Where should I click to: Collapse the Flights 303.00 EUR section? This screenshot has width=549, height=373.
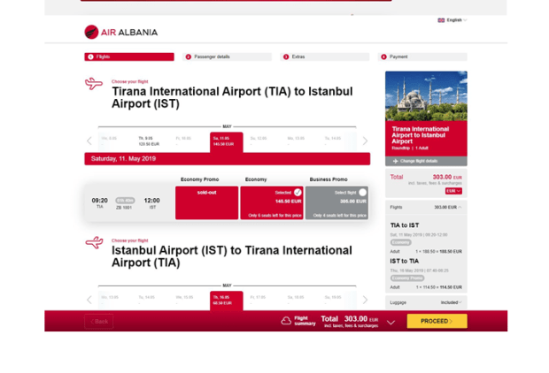click(x=426, y=207)
